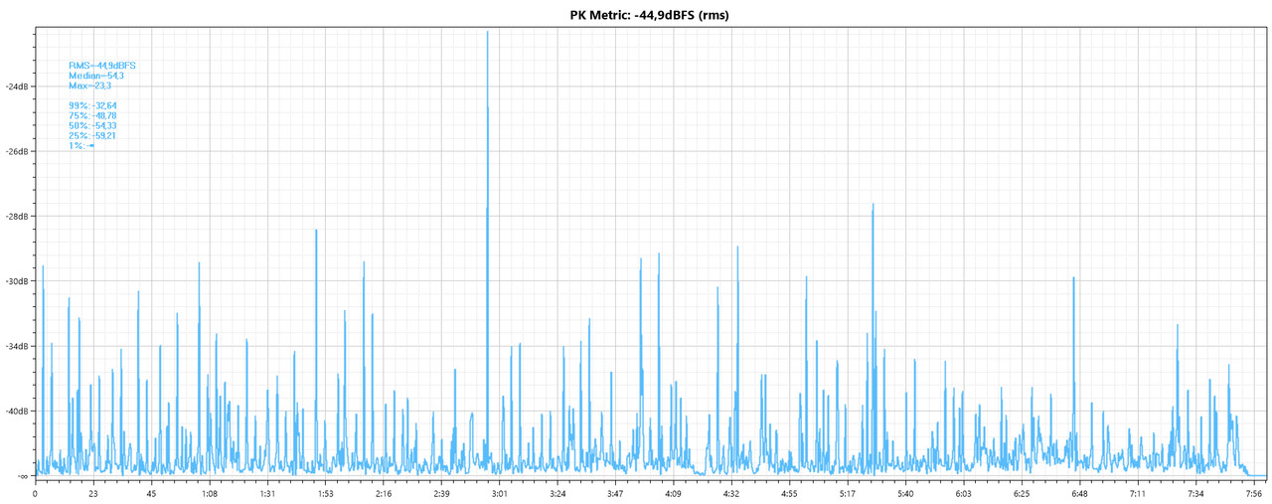Select the "1:53" time axis label
This screenshot has height=504, width=1272.
coord(325,493)
